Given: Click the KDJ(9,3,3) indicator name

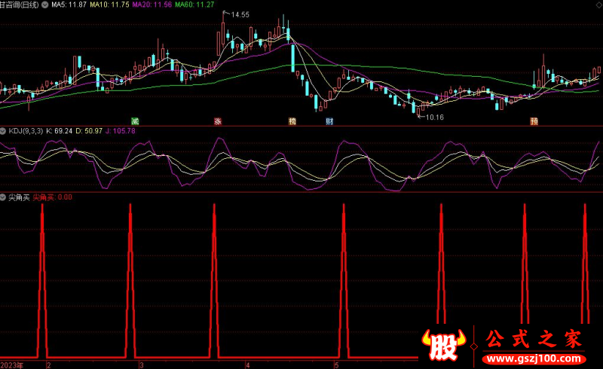Looking at the screenshot, I should pos(26,131).
